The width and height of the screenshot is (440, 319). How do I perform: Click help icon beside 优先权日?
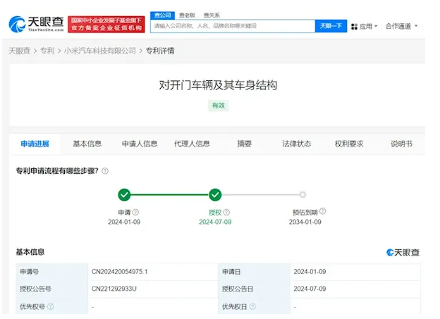pos(252,306)
